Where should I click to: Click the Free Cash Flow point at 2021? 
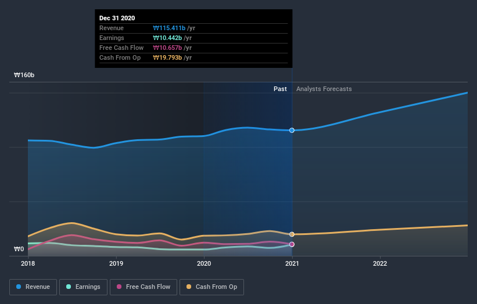292,244
